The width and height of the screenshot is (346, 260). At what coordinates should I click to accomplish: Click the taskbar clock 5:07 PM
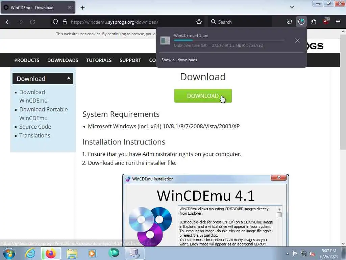click(x=329, y=251)
